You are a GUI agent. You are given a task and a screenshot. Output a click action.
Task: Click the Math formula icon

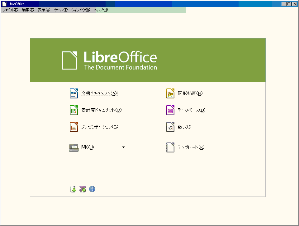point(170,127)
